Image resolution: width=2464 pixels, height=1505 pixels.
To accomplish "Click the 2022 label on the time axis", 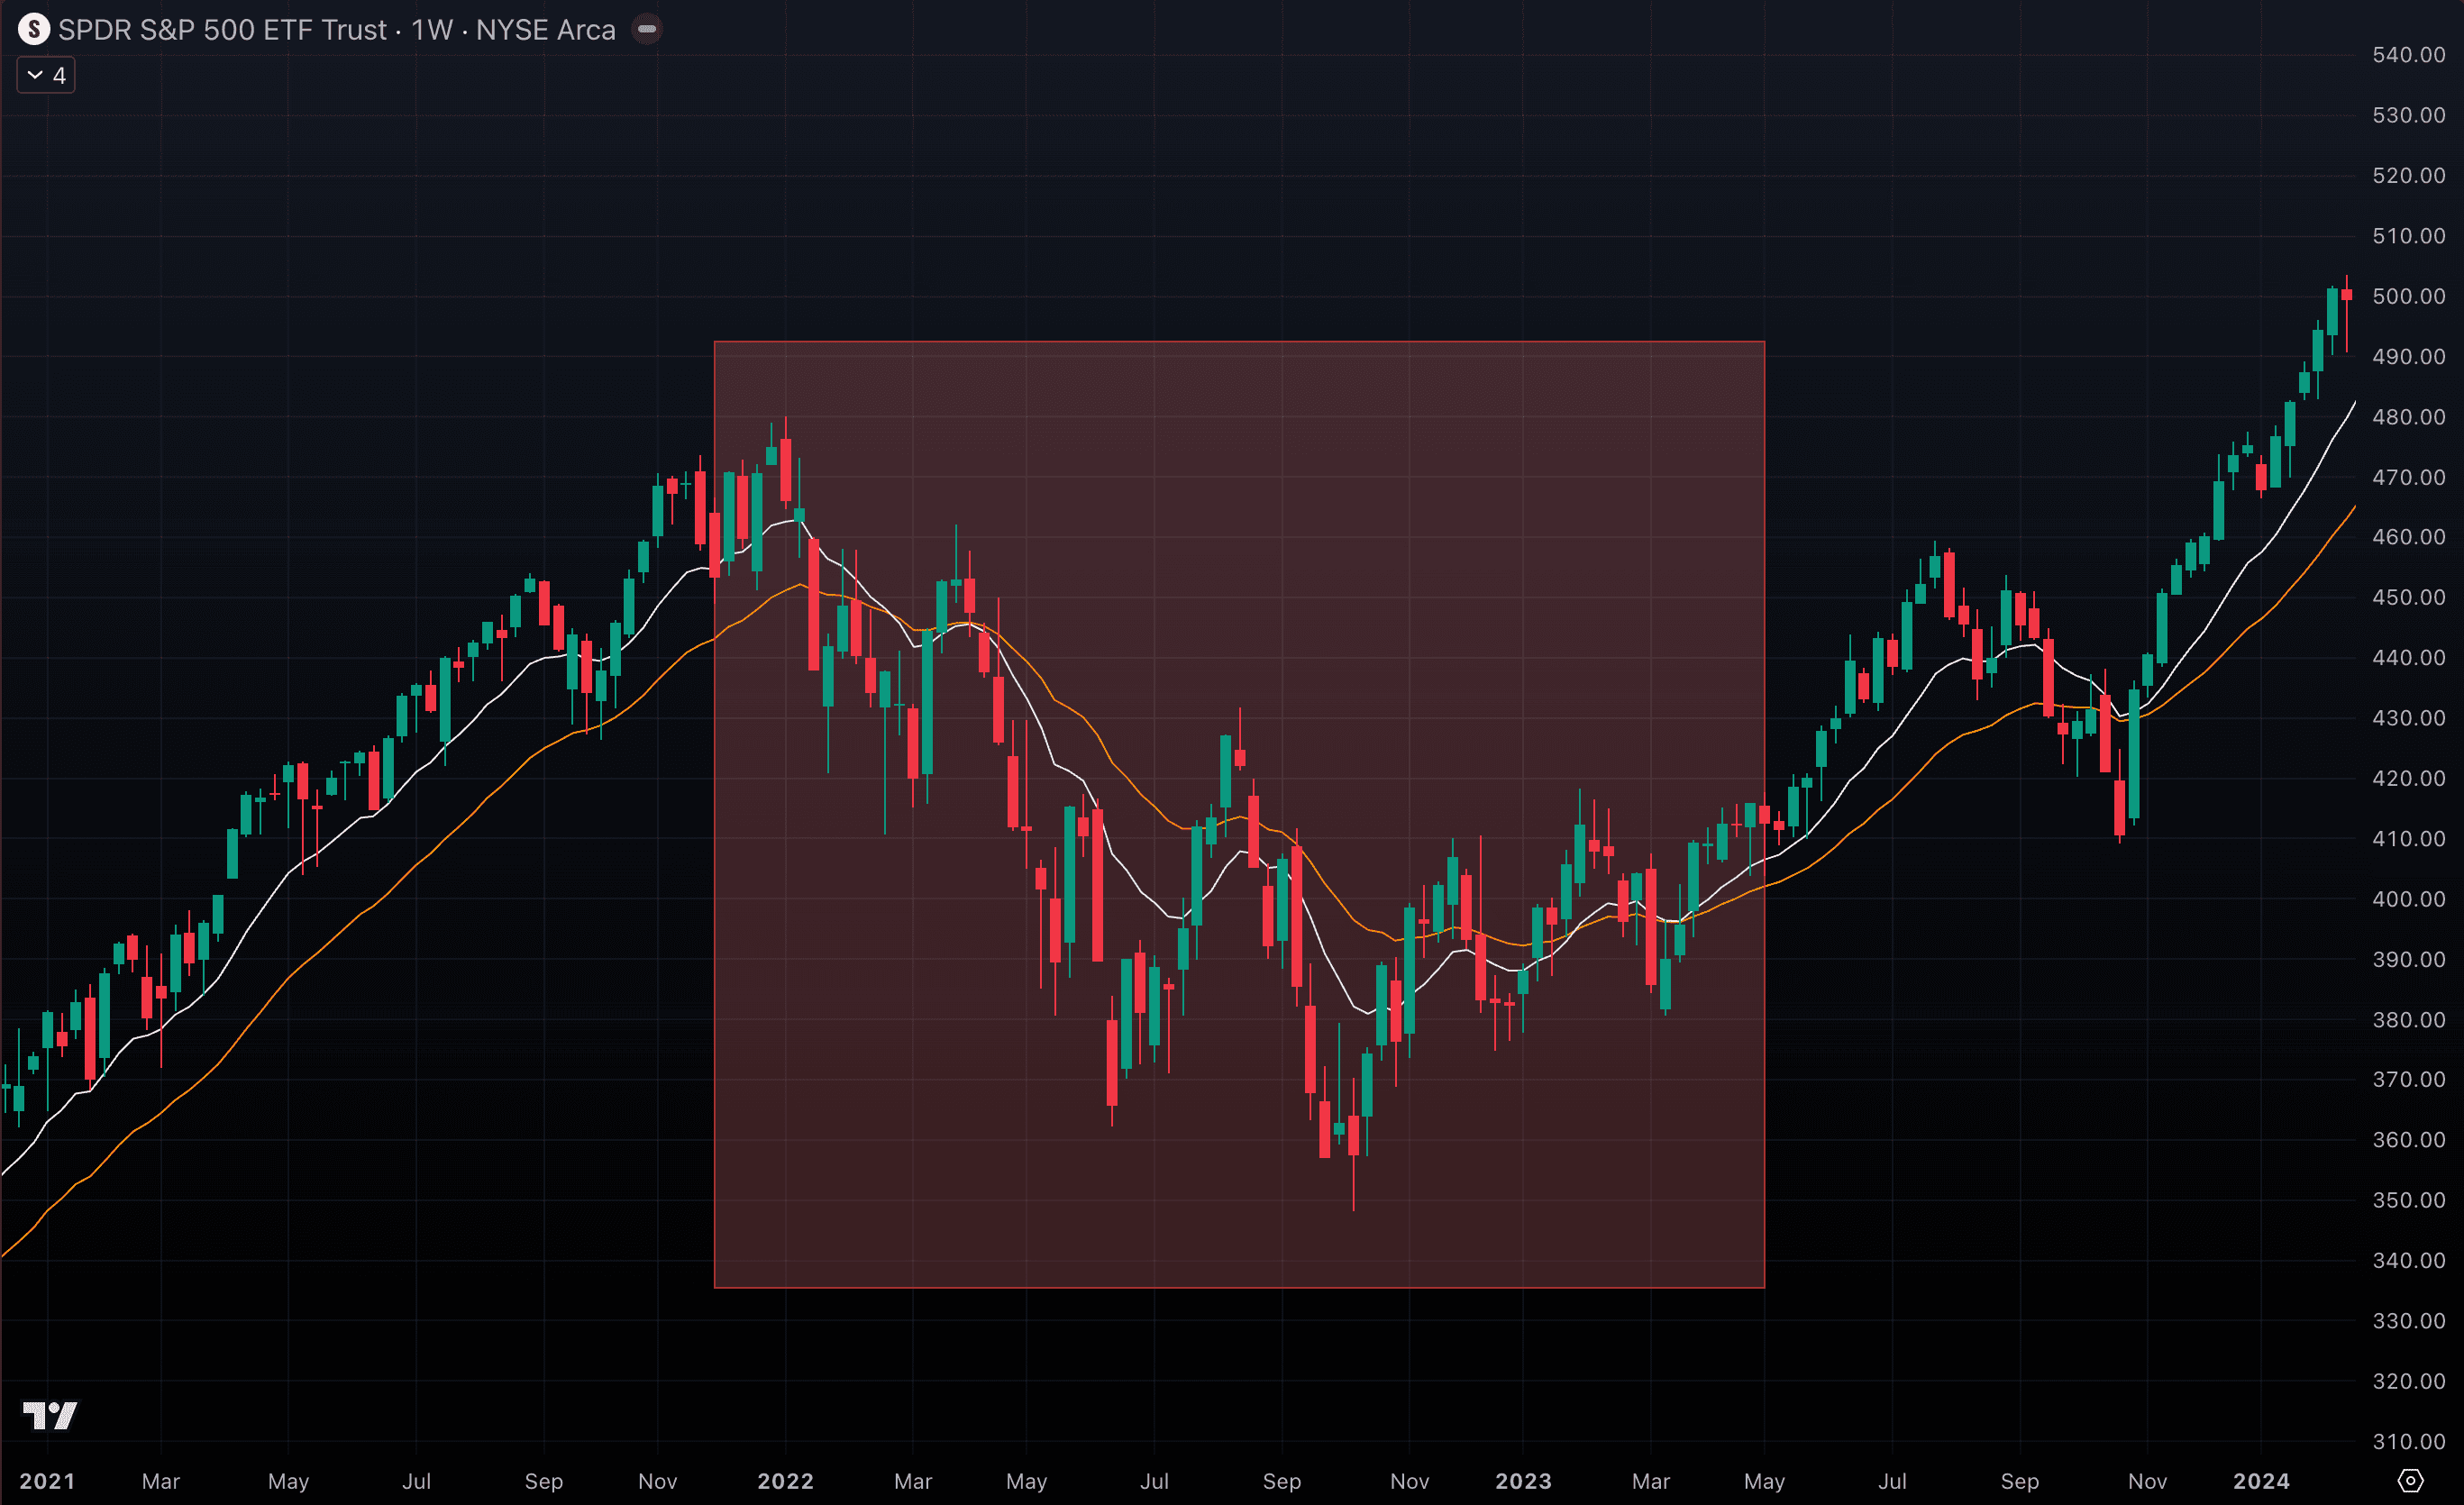I will pos(785,1481).
